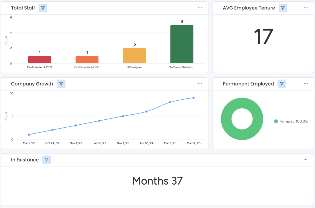Click the filter icon on Total Staff widget
This screenshot has width=315, height=208.
tap(43, 8)
